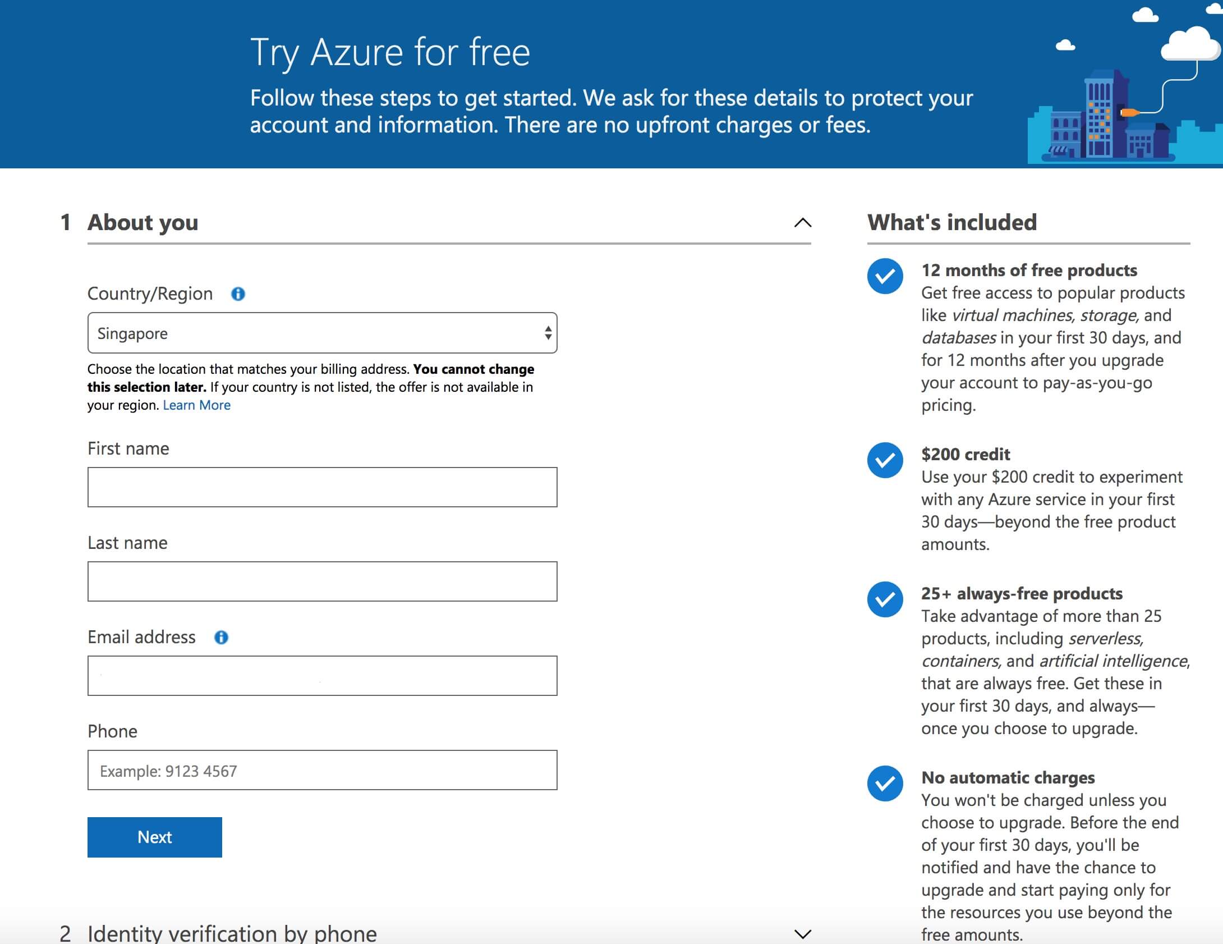Click the large cloud graphic in banner
The height and width of the screenshot is (944, 1223).
(x=1190, y=44)
